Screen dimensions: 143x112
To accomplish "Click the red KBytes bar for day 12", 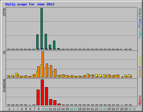I will (x=55, y=103).
